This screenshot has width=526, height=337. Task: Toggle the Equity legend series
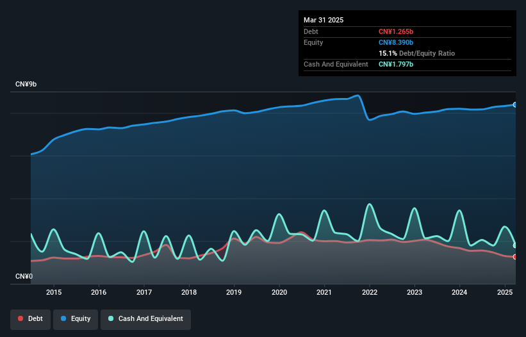76,319
